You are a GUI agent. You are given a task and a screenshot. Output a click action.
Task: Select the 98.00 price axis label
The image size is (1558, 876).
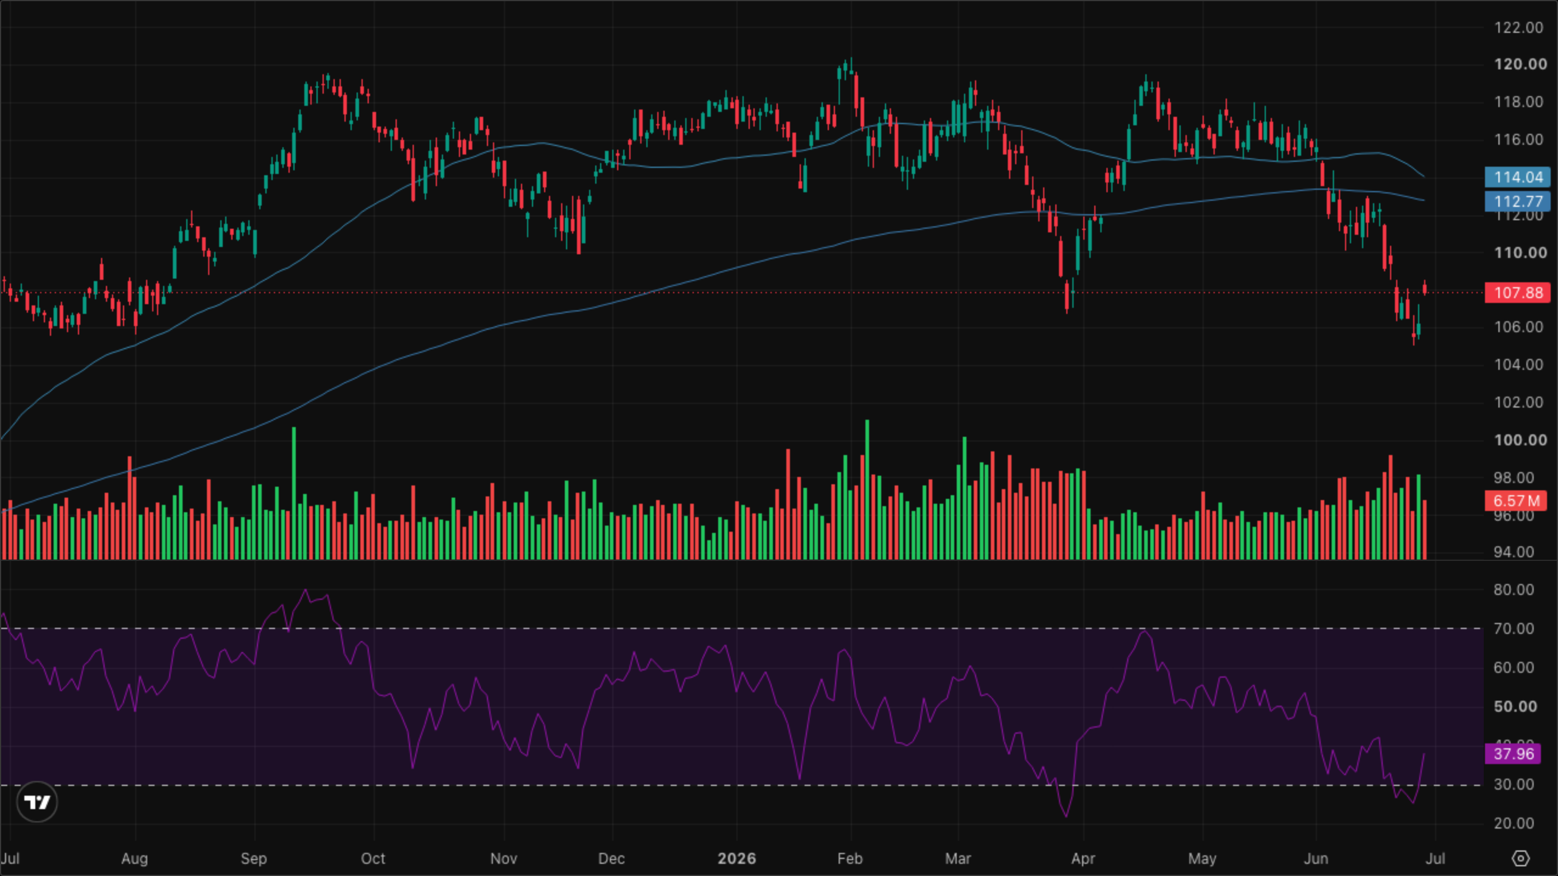point(1514,478)
